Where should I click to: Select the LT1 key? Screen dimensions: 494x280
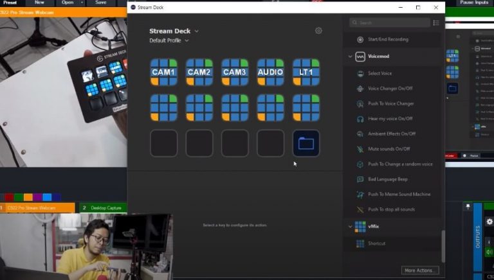click(306, 72)
